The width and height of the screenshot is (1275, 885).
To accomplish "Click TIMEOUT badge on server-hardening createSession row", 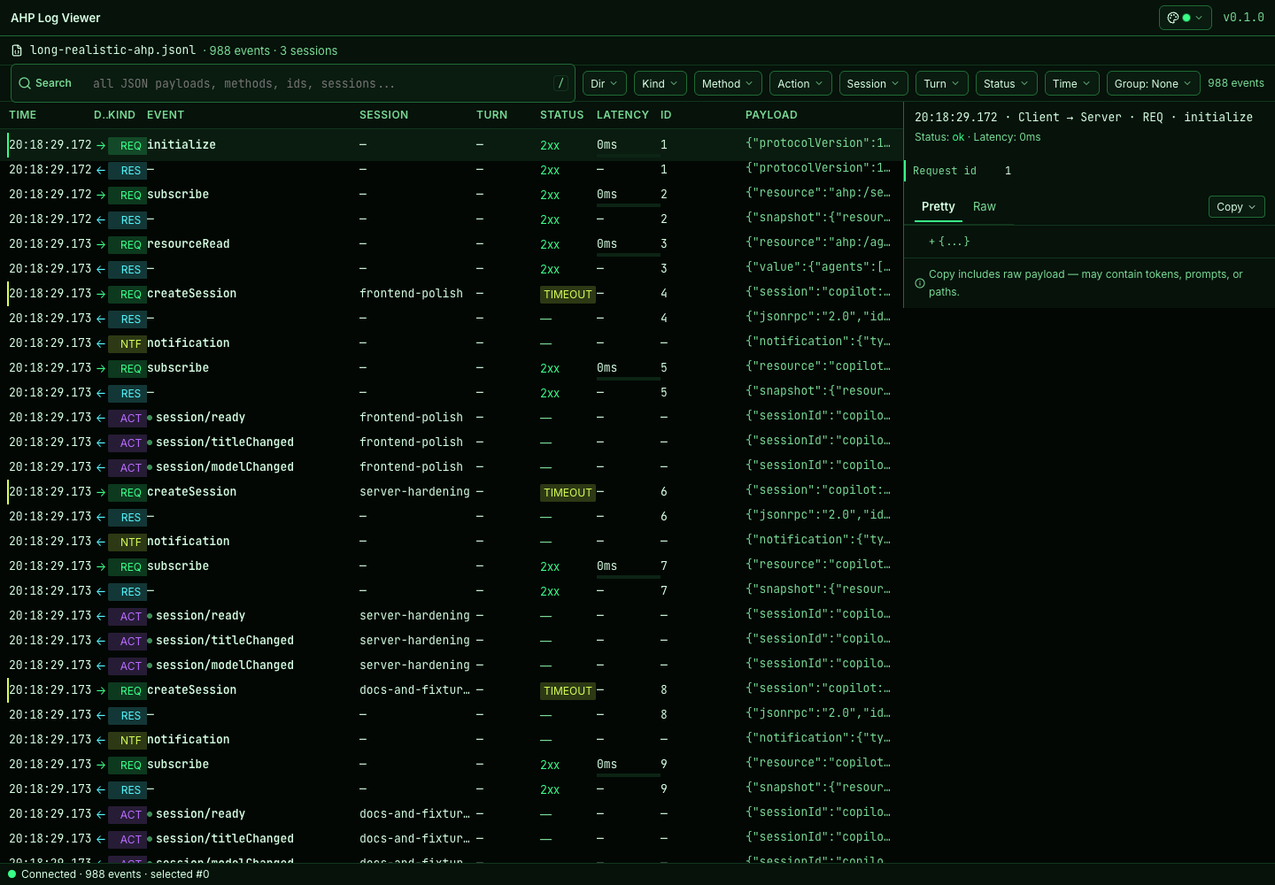I will (x=568, y=492).
